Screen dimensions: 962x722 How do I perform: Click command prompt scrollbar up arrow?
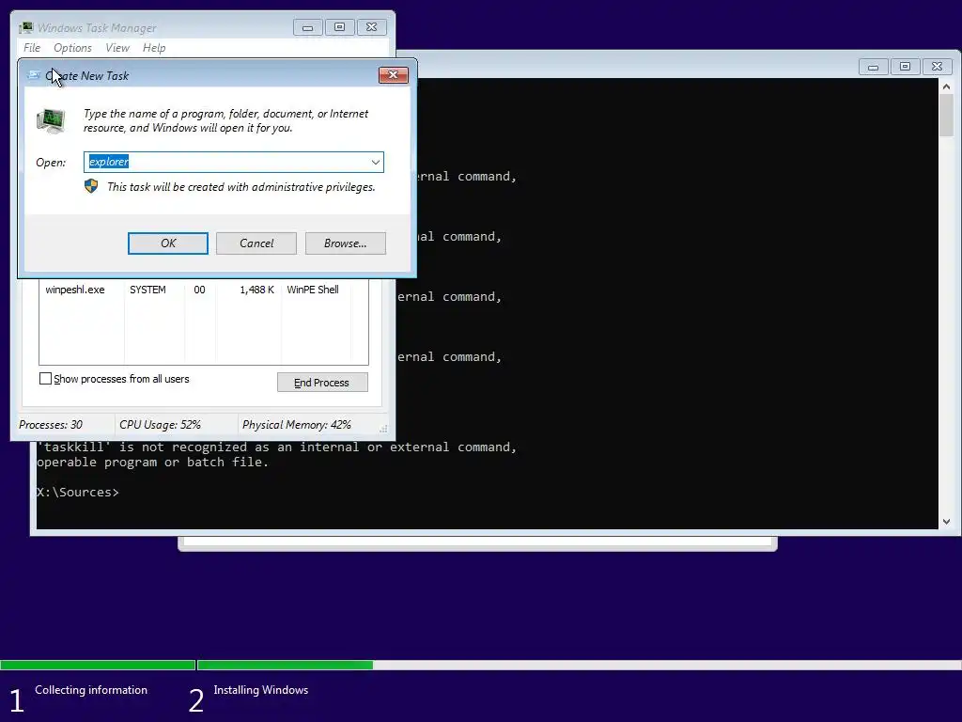coord(946,86)
